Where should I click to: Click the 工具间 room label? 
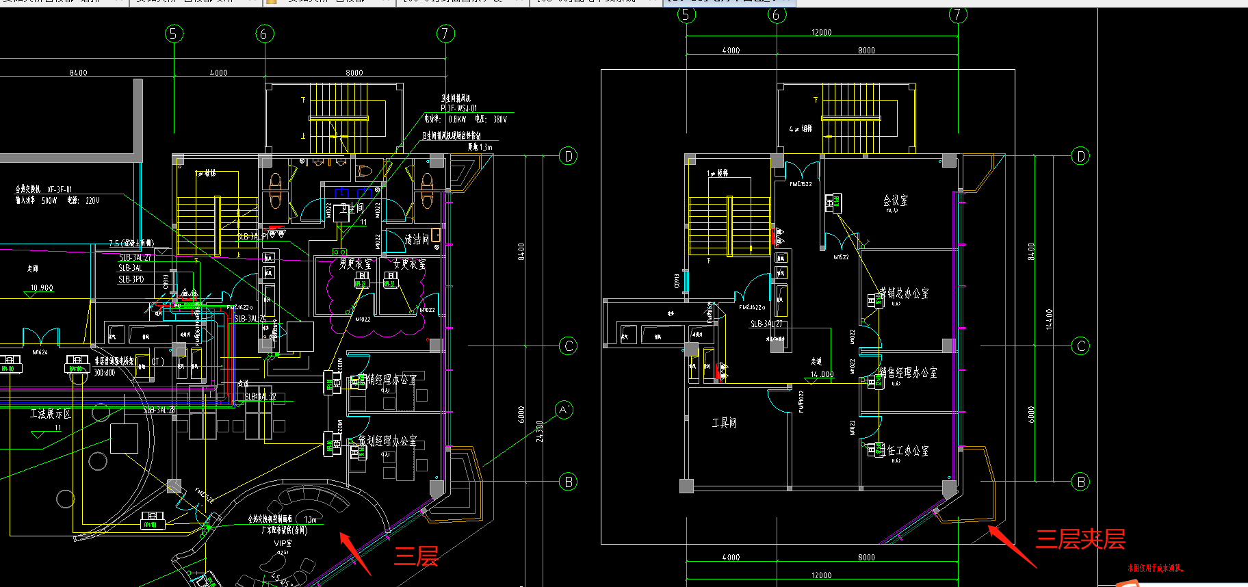point(724,423)
